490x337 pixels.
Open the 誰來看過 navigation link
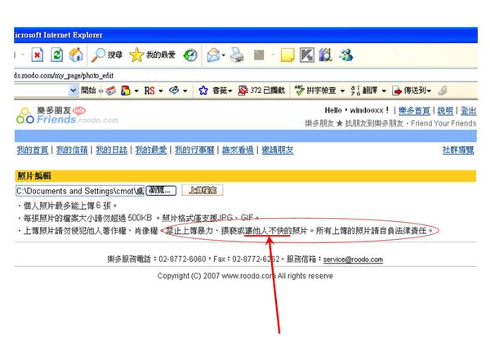tap(238, 150)
